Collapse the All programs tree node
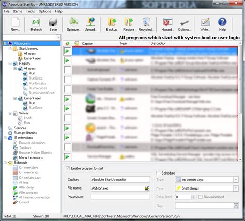Image resolution: width=245 pixels, height=221 pixels. (x=5, y=43)
